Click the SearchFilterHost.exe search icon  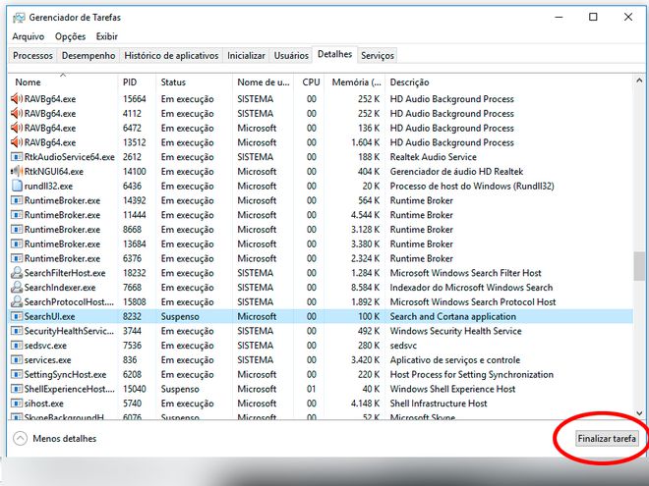[17, 273]
